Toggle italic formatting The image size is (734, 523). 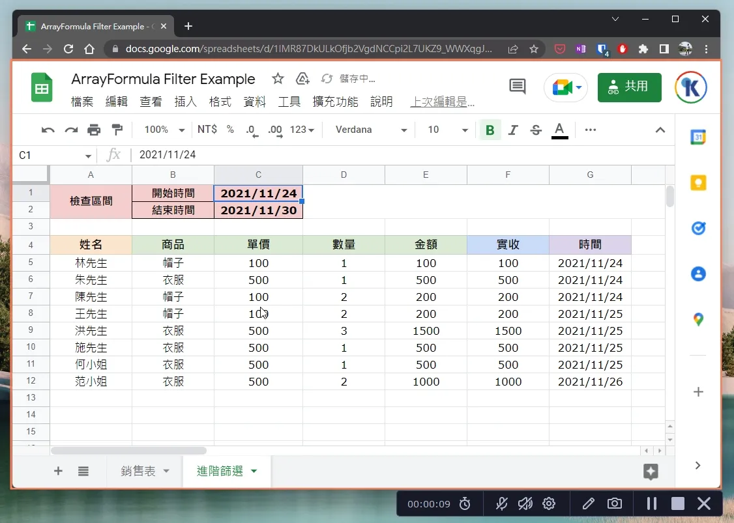[513, 130]
